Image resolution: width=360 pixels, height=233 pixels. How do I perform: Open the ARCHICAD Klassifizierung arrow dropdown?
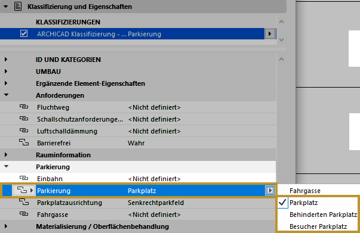[x=270, y=34]
